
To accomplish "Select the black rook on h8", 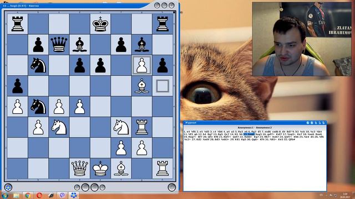I will tap(163, 24).
